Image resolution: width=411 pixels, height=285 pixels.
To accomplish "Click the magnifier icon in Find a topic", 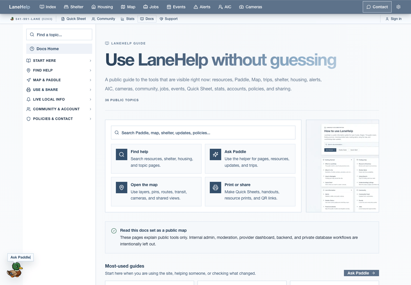I will click(32, 34).
